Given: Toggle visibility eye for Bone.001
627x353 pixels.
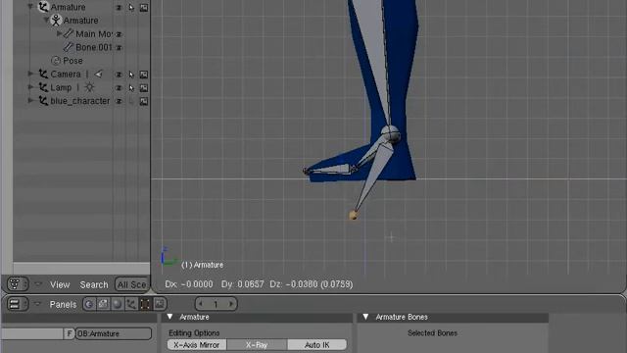Looking at the screenshot, I should coord(119,48).
